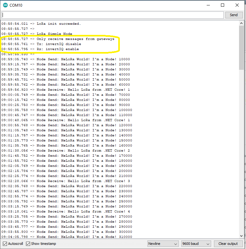Close the COM10 serial monitor window
Viewport: 246px width, 249px height.
pyautogui.click(x=237, y=5)
